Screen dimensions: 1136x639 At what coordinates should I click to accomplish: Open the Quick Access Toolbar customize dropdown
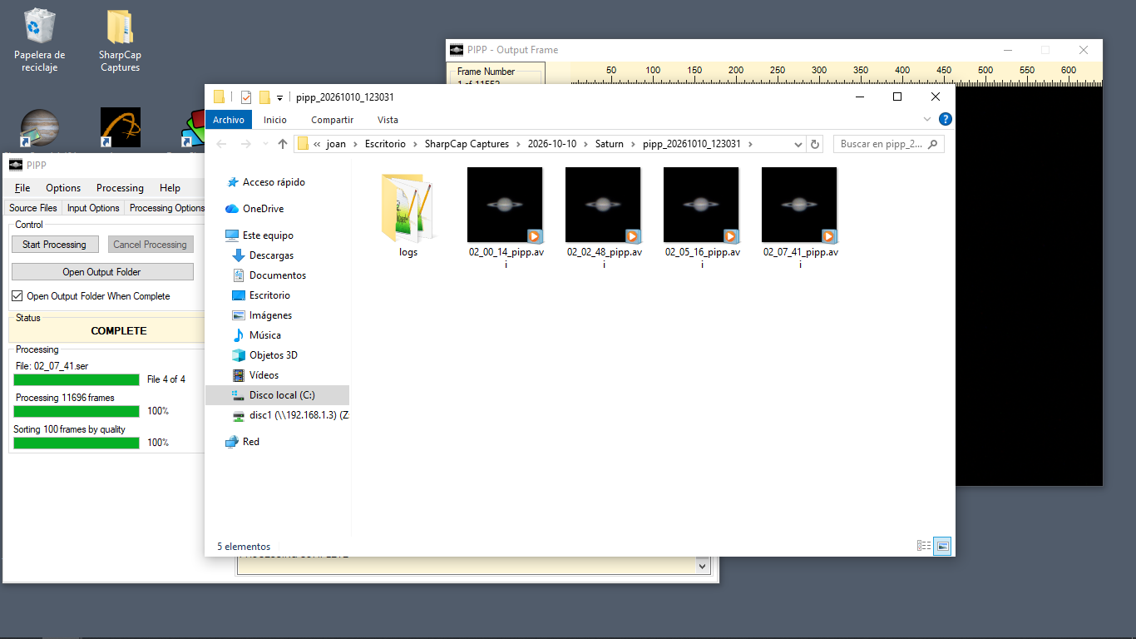coord(280,97)
